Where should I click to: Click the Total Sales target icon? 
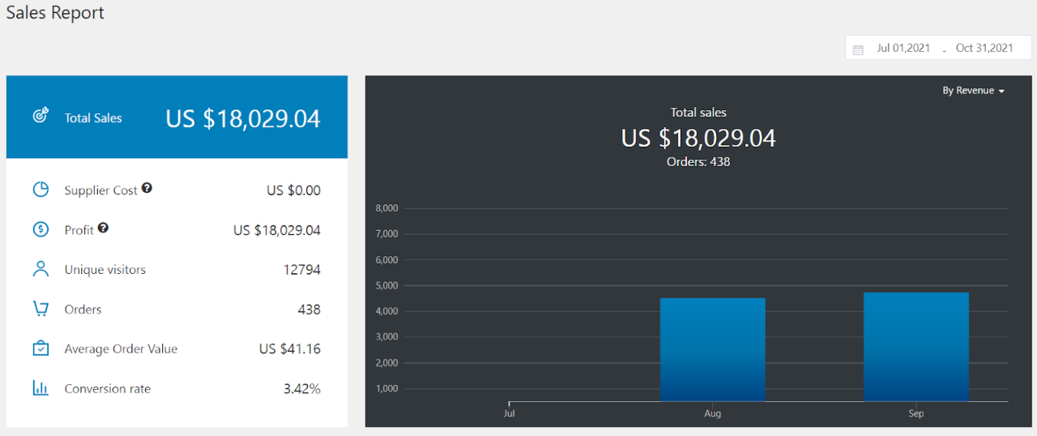pos(41,117)
